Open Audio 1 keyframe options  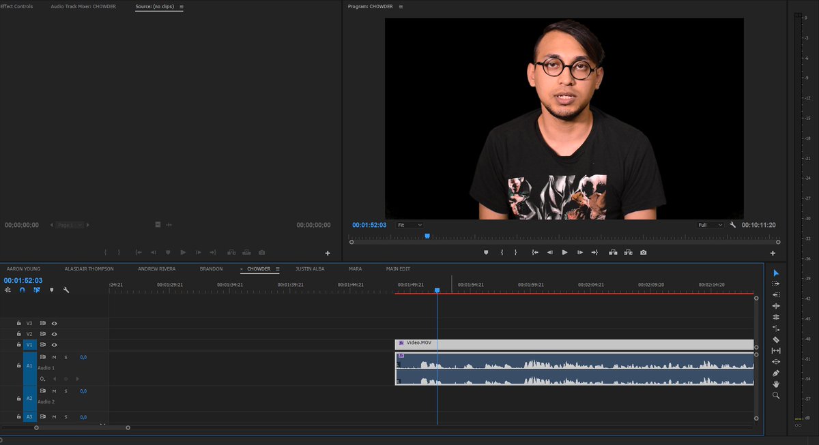point(42,378)
